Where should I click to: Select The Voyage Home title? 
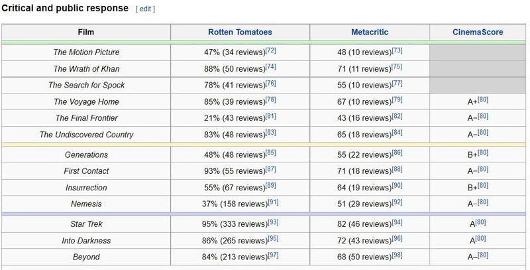pyautogui.click(x=86, y=101)
